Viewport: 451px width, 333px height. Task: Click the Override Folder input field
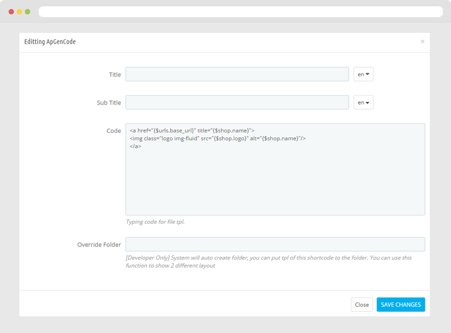pyautogui.click(x=275, y=244)
